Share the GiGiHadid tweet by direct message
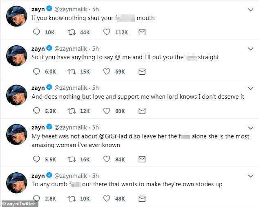This screenshot has width=259, height=207. pos(142,159)
